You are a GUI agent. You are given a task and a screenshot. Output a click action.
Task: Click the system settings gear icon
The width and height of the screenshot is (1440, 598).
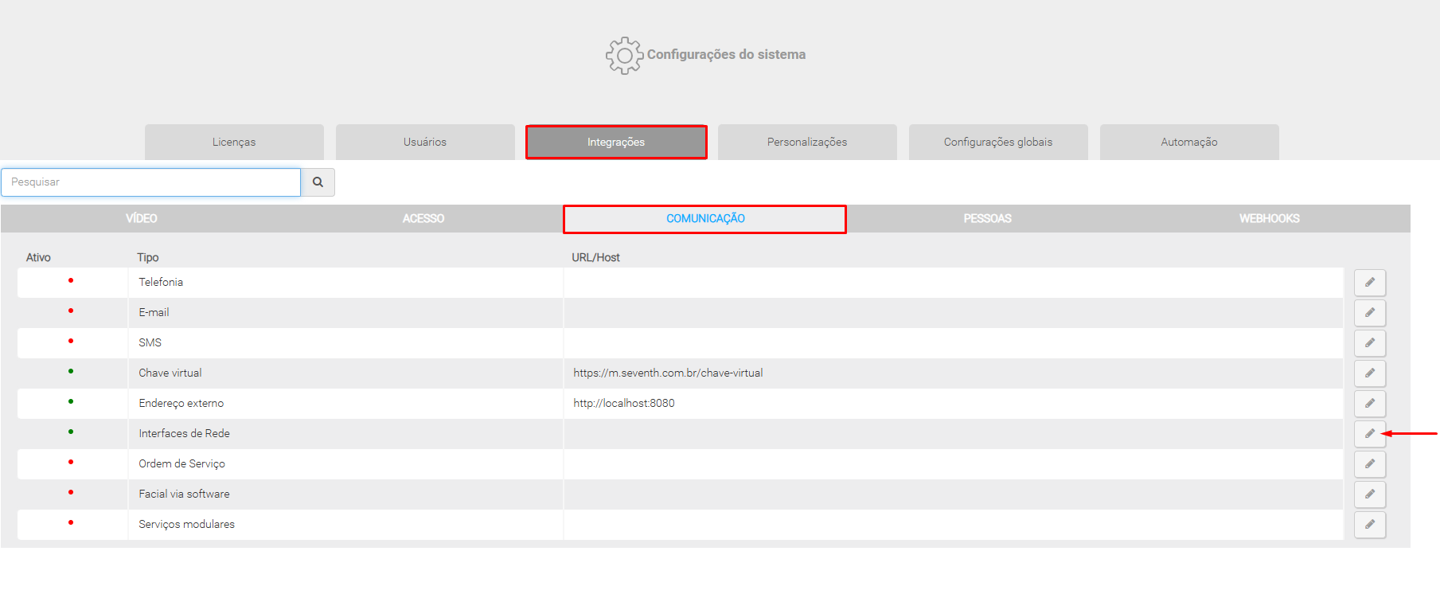click(624, 55)
